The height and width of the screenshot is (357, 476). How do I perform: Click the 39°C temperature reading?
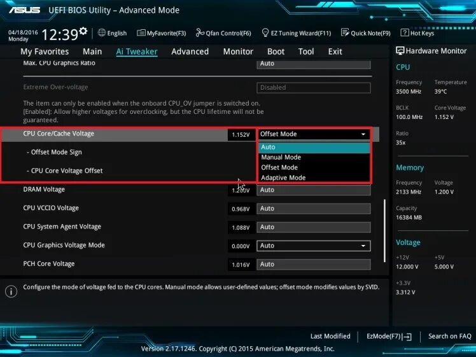pos(441,92)
